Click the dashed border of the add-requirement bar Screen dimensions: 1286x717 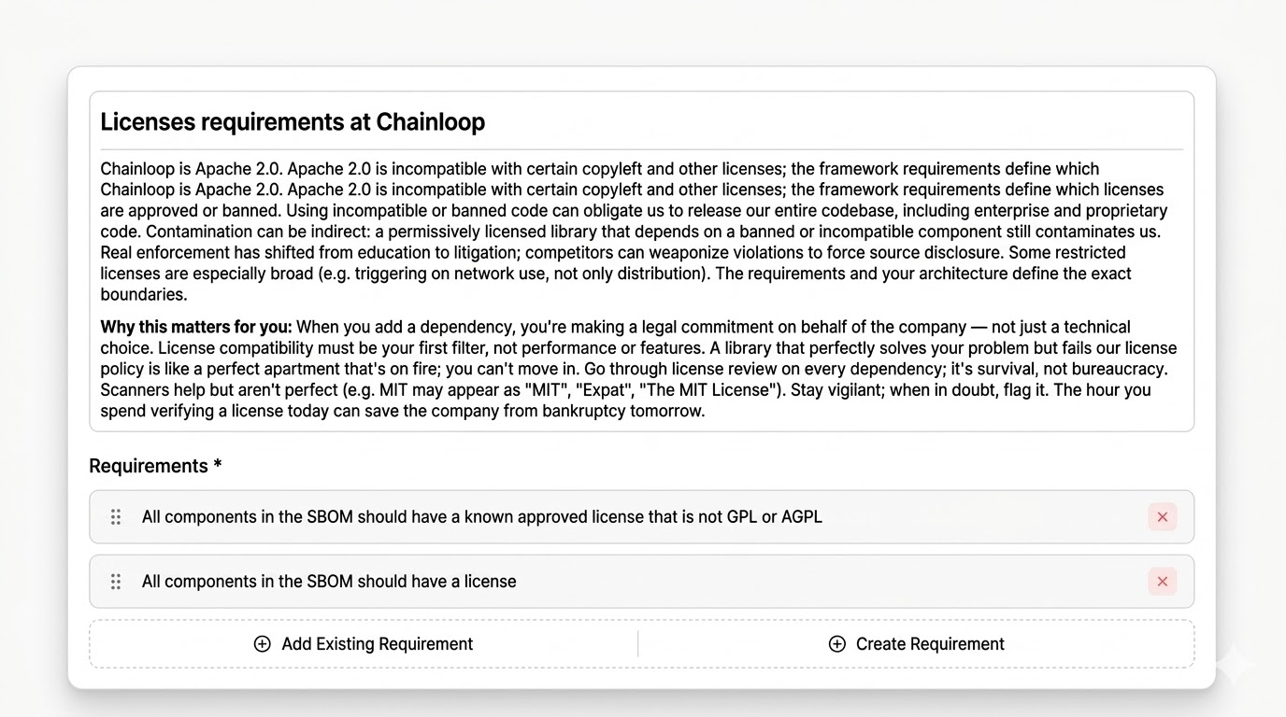(641, 620)
